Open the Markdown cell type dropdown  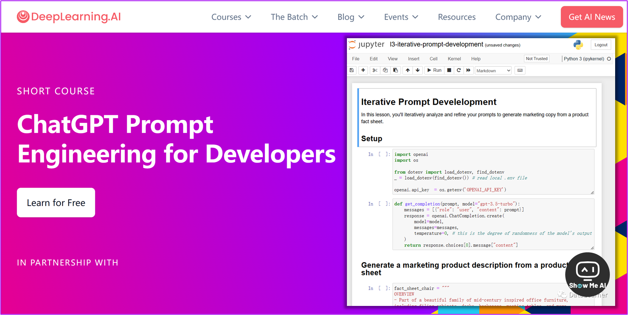click(x=493, y=71)
